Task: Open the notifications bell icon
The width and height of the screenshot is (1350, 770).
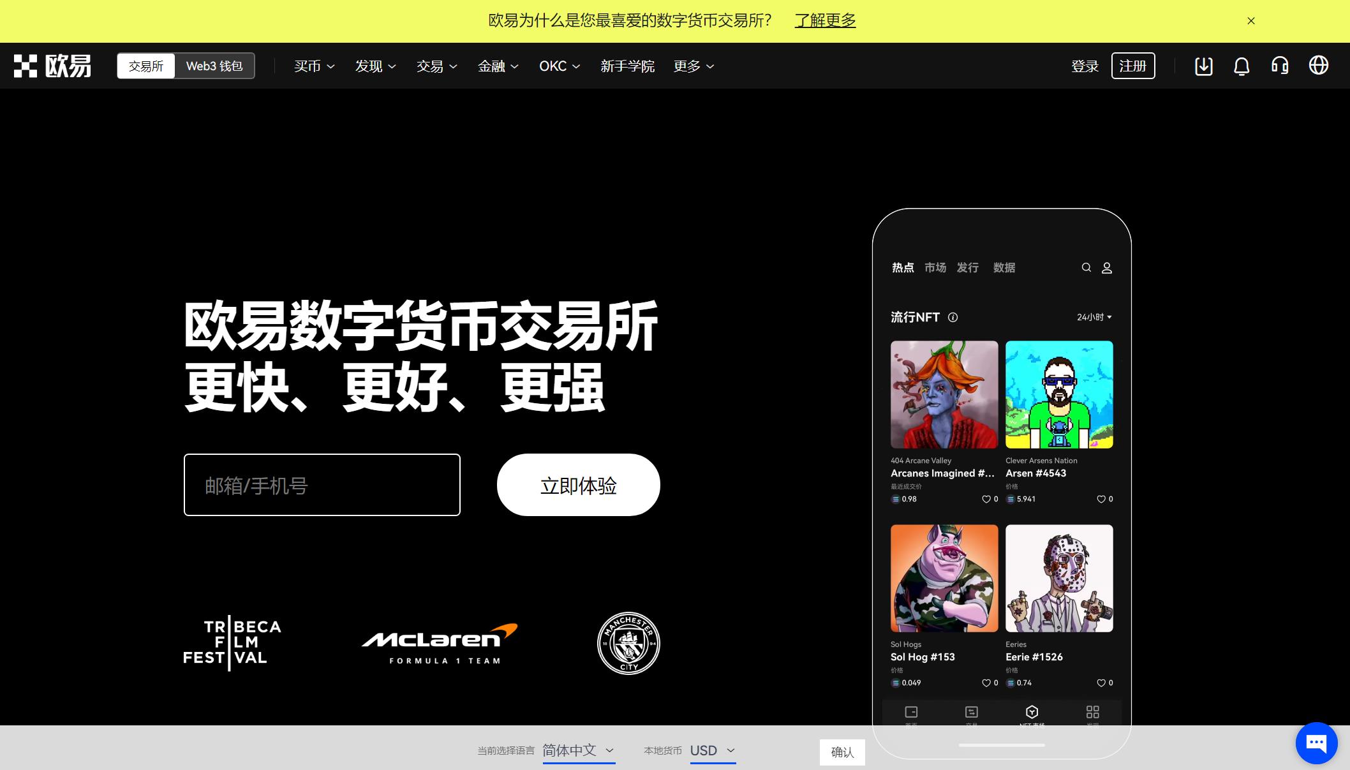Action: click(1242, 66)
